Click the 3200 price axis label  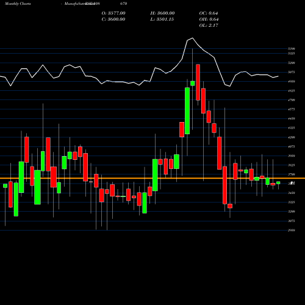(292, 212)
